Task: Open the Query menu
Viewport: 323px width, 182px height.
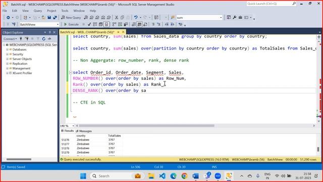Action: (38, 11)
